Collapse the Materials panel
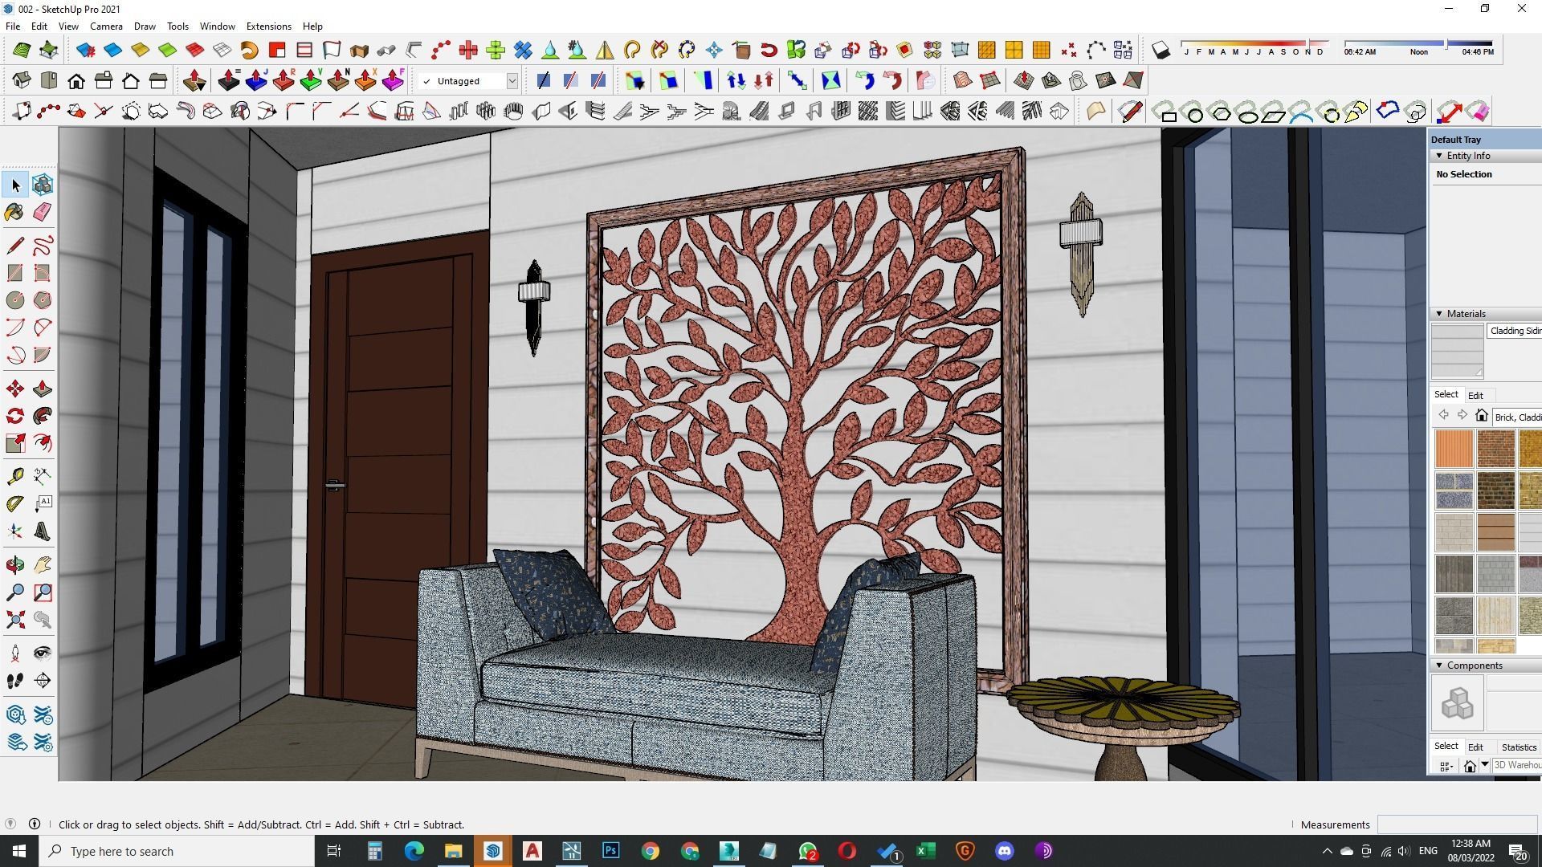 point(1438,314)
